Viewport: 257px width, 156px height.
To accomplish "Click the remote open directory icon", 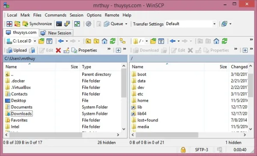I will click(x=153, y=41).
